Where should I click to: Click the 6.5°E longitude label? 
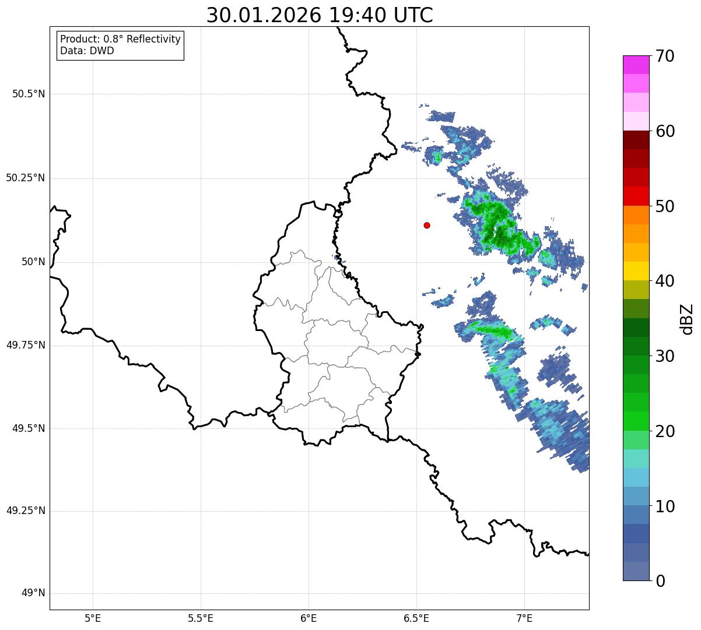(x=416, y=618)
